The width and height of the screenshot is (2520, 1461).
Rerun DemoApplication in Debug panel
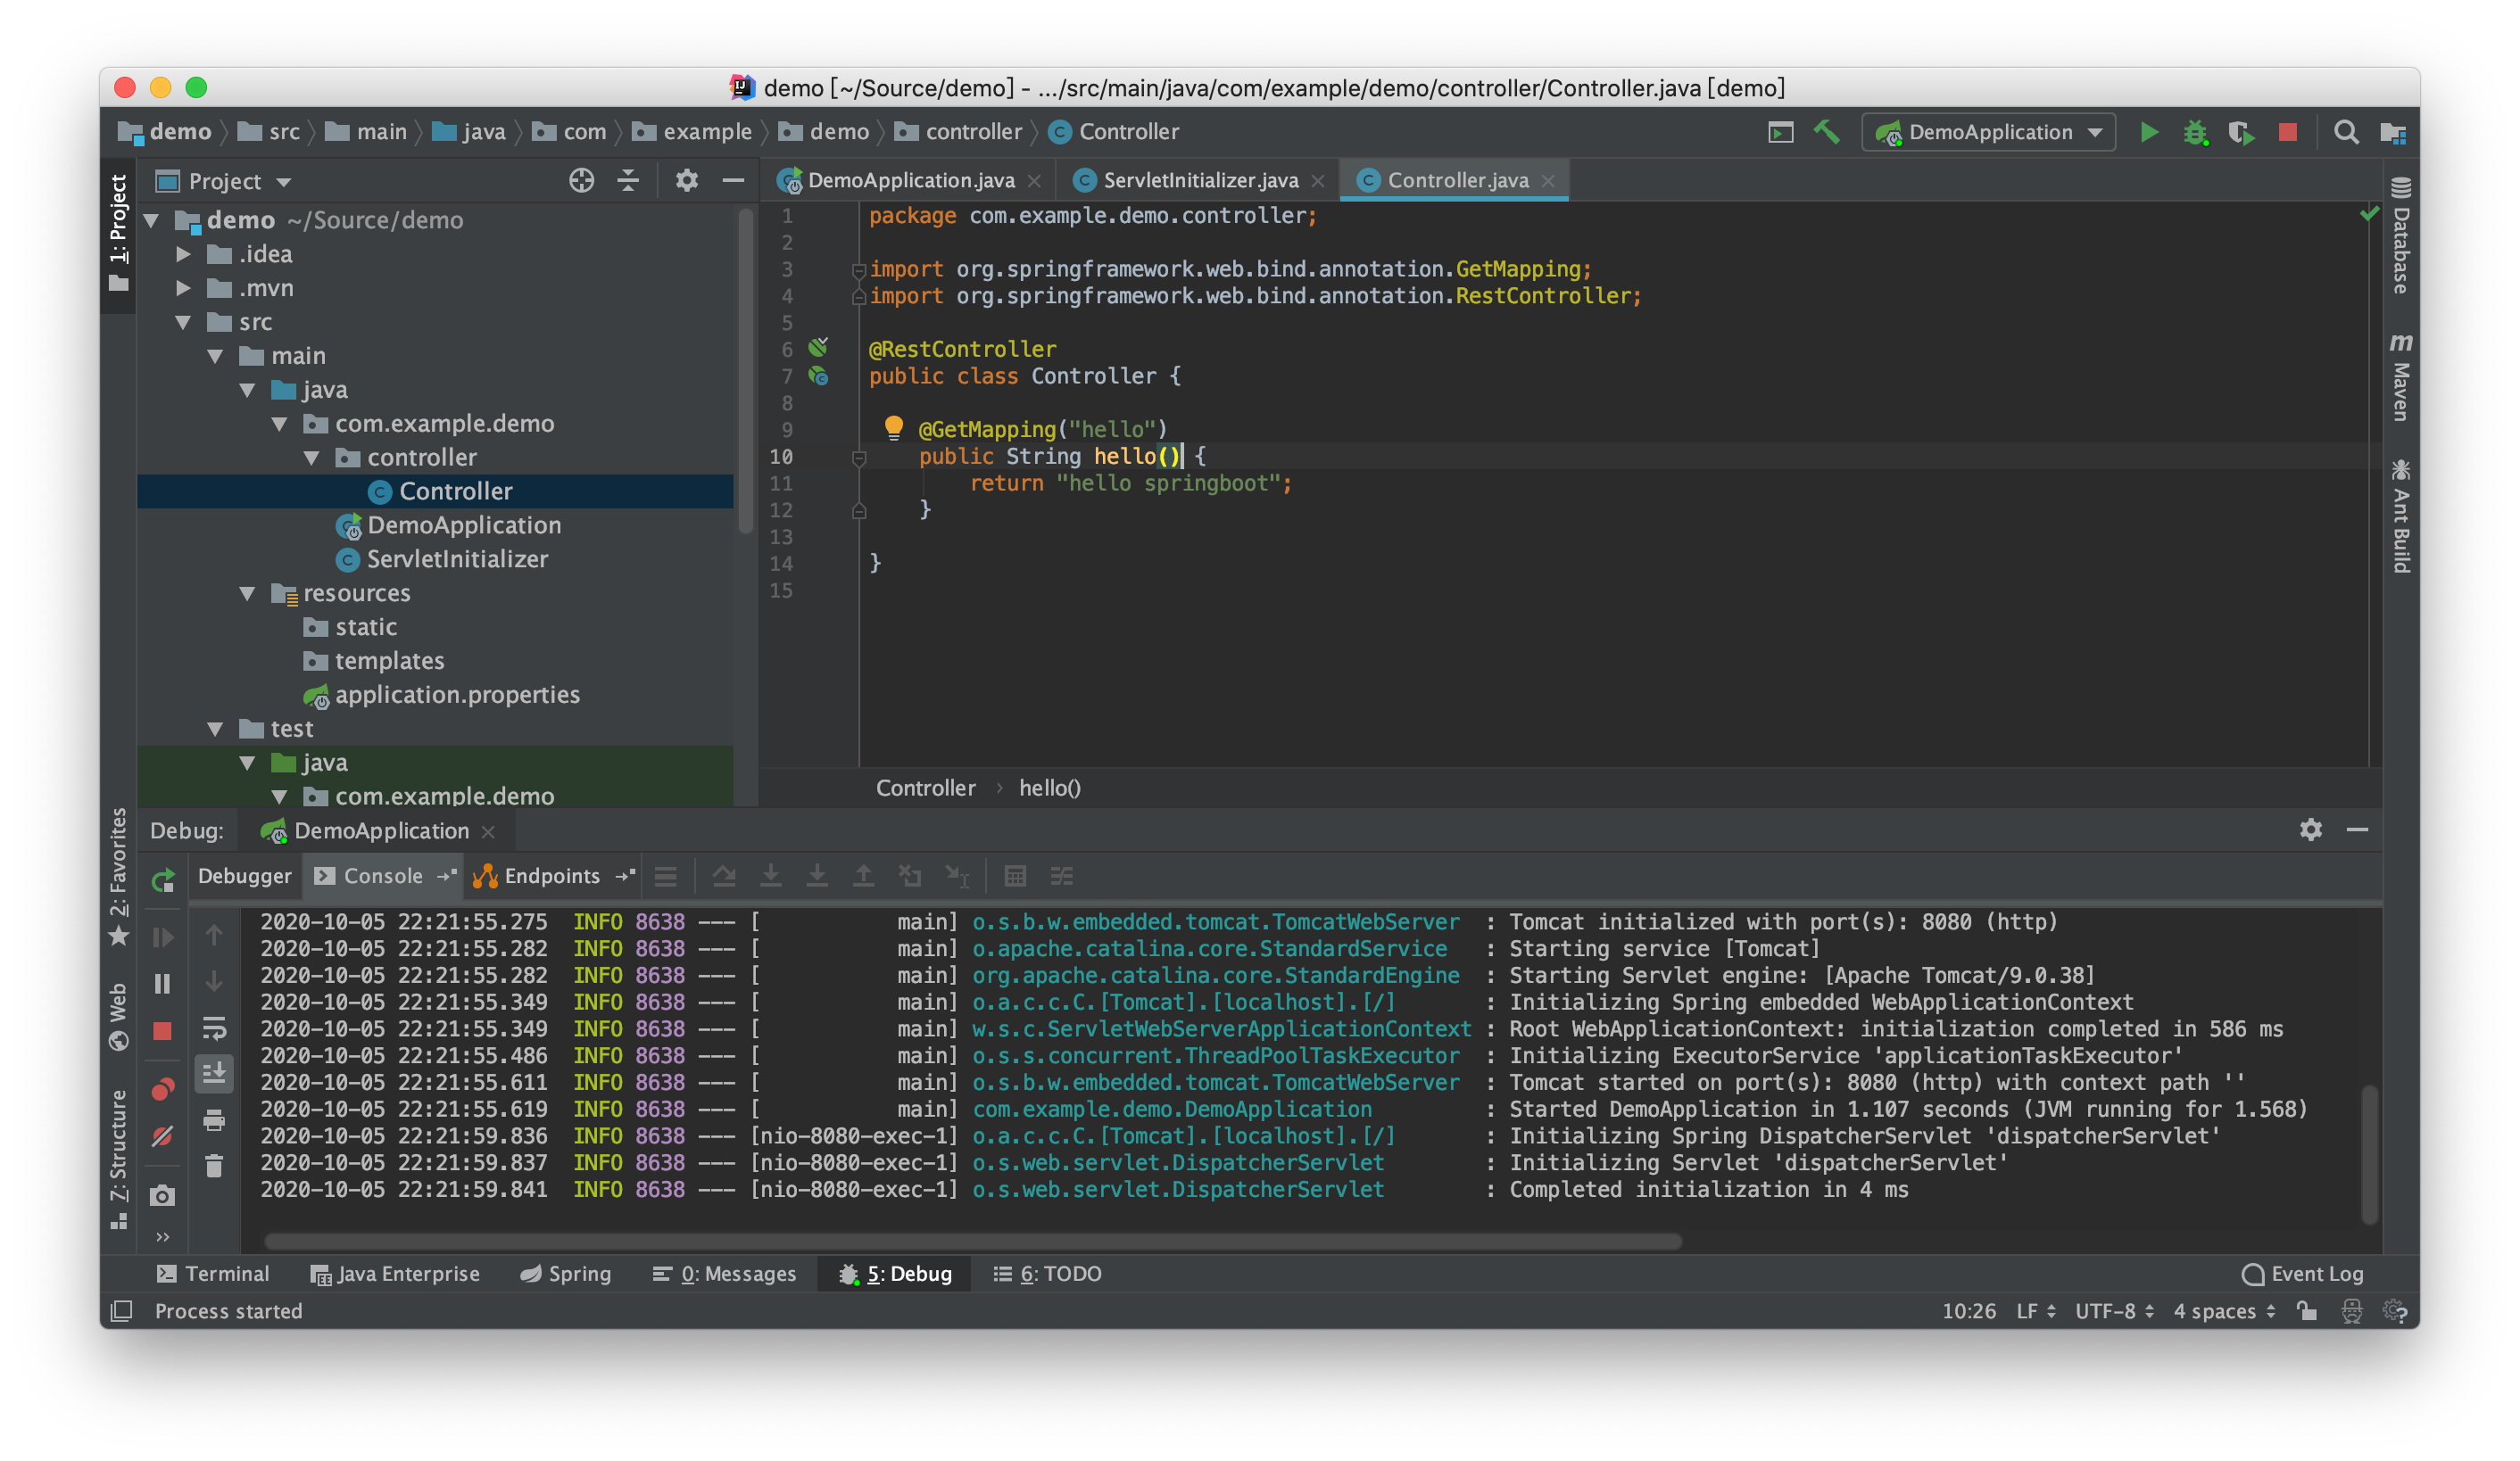tap(163, 880)
